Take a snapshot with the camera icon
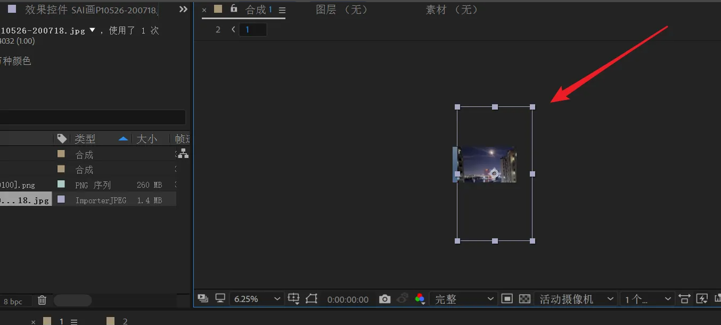 (x=385, y=299)
